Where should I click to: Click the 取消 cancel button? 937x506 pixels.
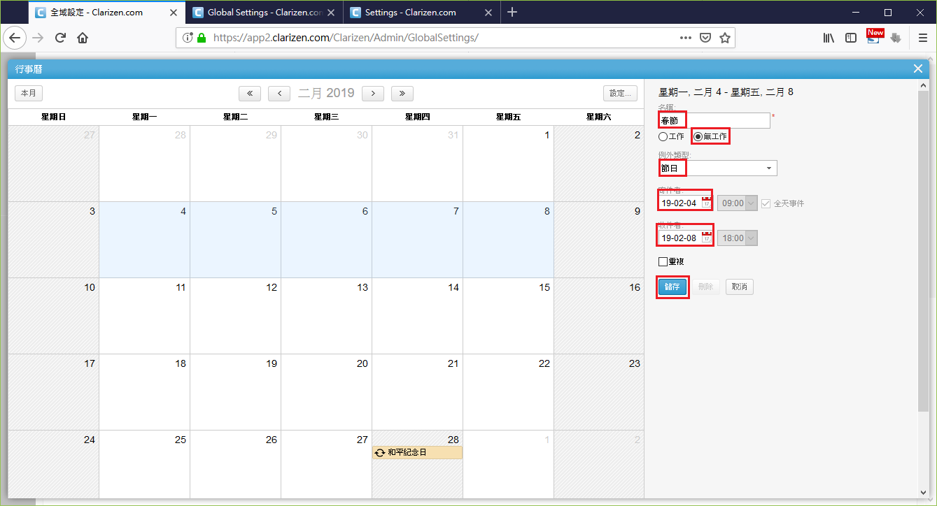pos(740,287)
